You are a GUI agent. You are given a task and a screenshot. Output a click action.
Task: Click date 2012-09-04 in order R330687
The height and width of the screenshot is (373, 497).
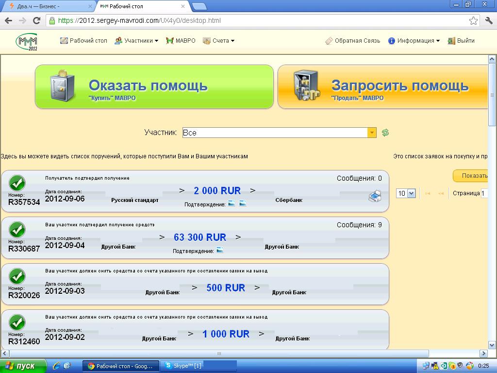(65, 245)
